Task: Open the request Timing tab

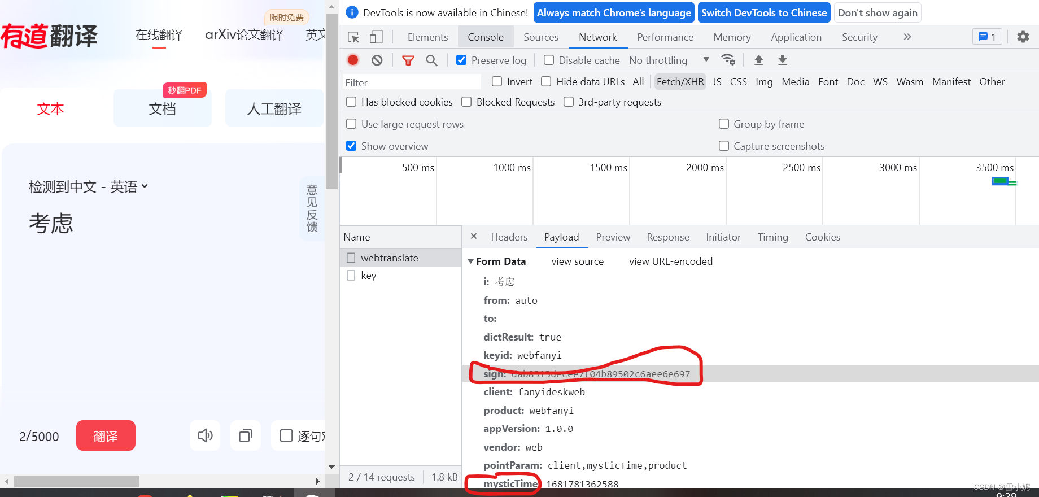Action: point(773,237)
